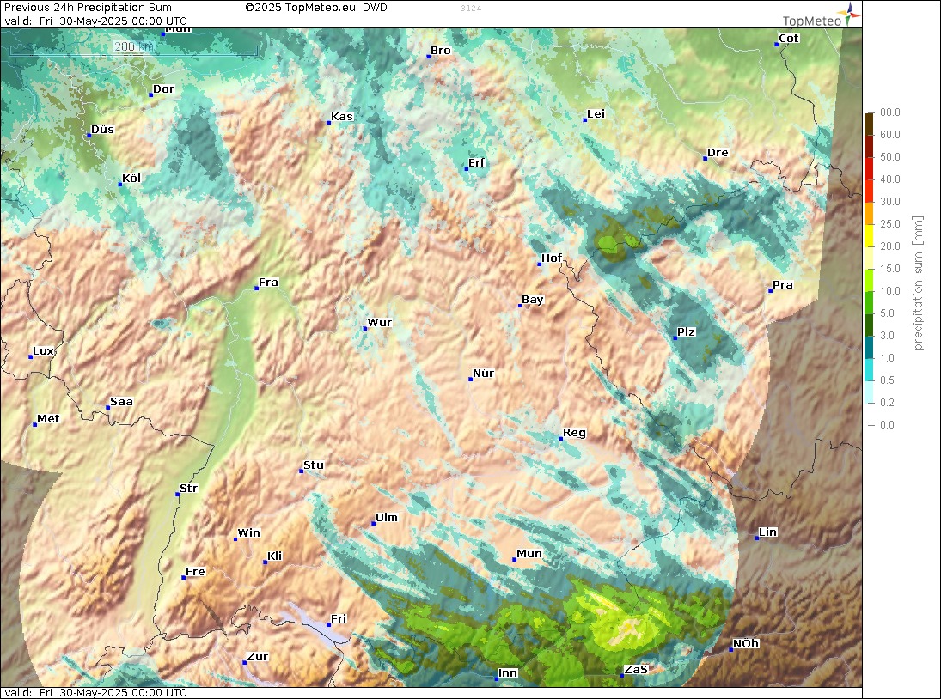Select the Inn city marker
This screenshot has height=699, width=941.
pos(497,678)
